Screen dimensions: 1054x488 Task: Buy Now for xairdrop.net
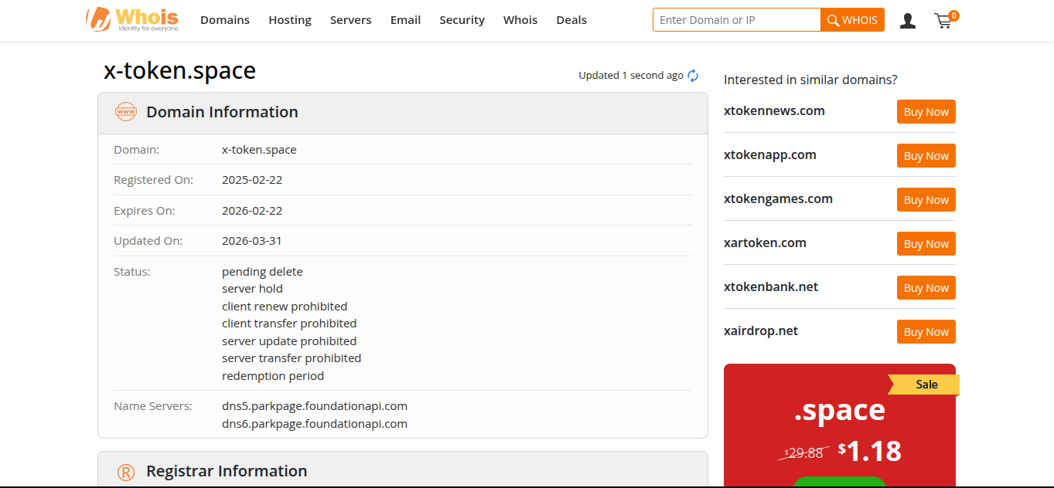926,332
